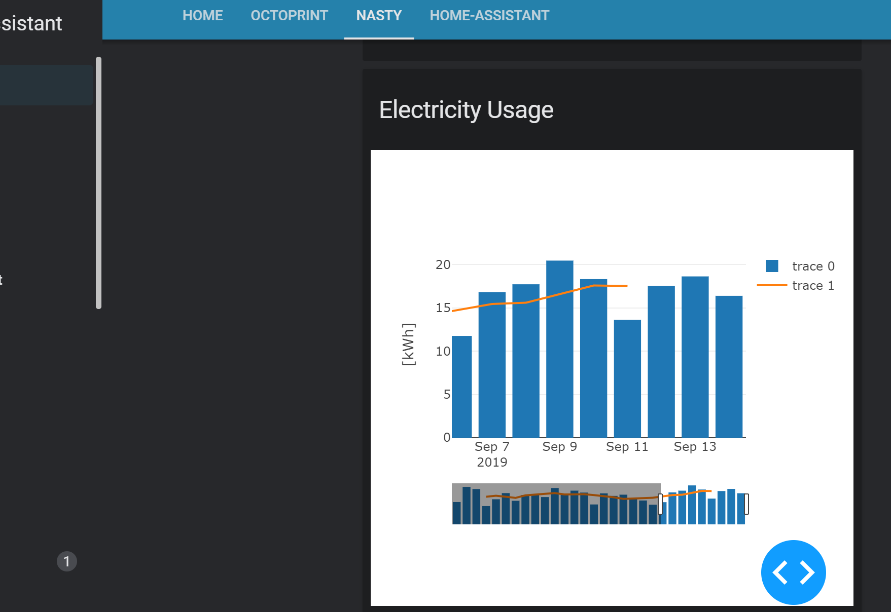
Task: Click the Electricity Usage heading
Action: (467, 109)
